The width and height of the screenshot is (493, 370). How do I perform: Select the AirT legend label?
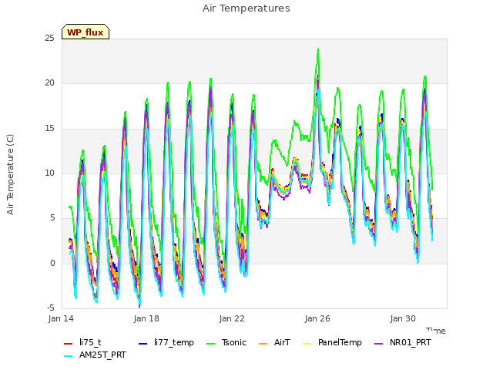coord(282,342)
